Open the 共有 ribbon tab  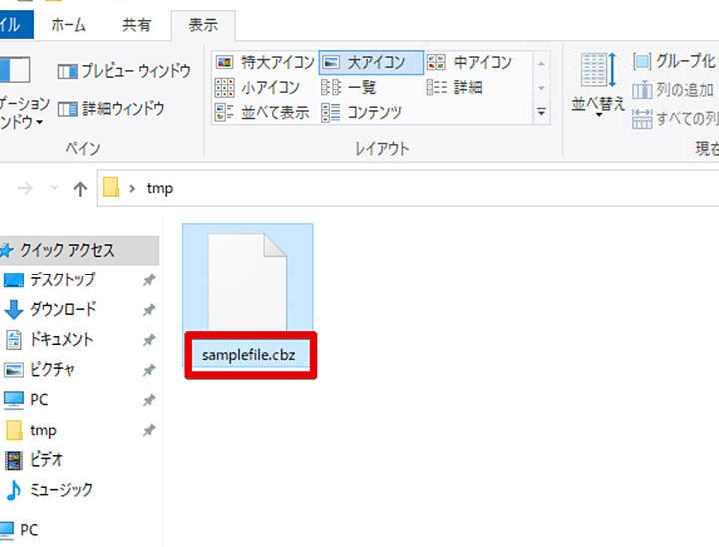click(x=137, y=24)
